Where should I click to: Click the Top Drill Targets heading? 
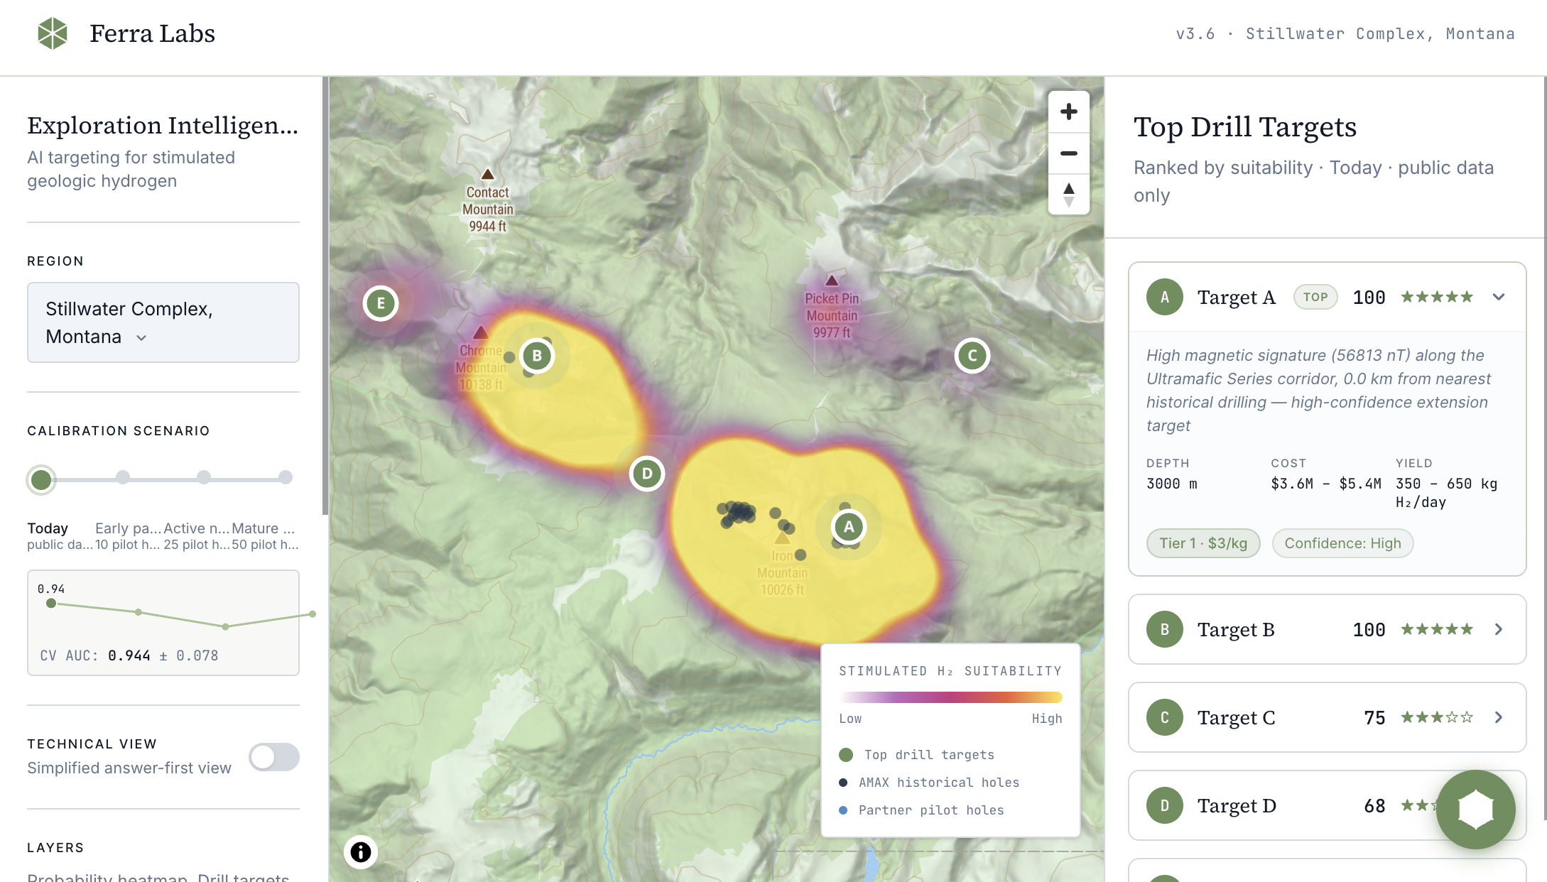[1245, 127]
